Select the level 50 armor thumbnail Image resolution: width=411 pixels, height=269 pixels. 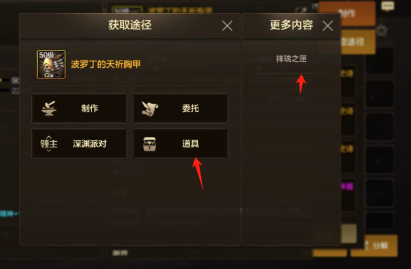coord(51,64)
